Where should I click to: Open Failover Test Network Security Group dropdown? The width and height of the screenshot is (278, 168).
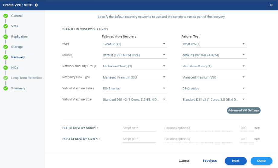pos(214,66)
